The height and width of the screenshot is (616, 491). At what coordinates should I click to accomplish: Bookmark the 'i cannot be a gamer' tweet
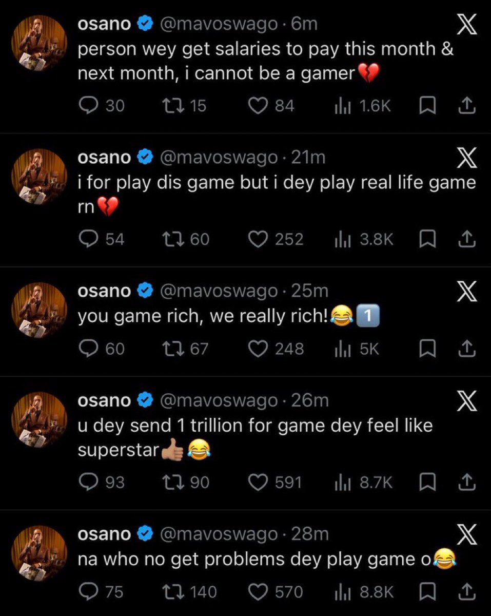[426, 106]
